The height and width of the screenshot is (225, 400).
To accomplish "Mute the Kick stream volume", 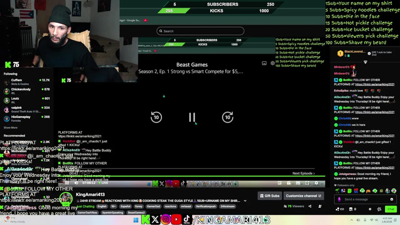I will 76,183.
